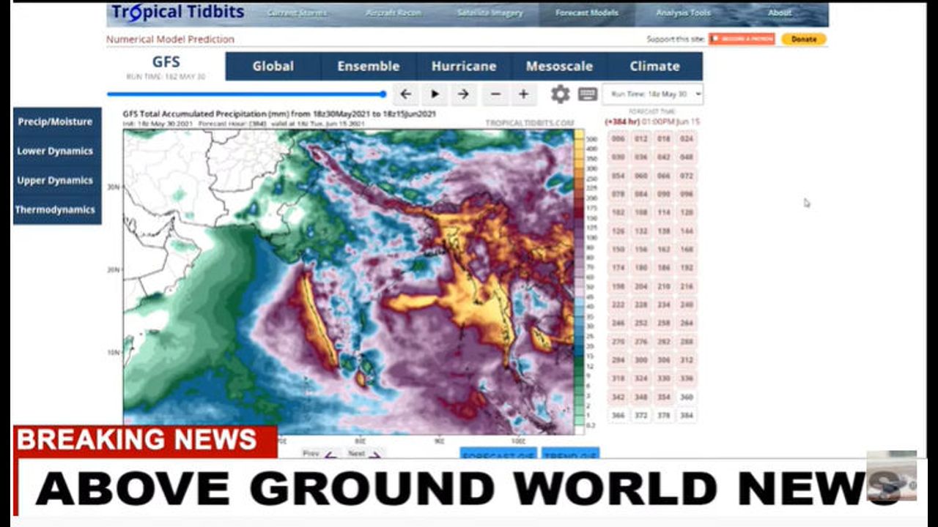Expand the Lower Dynamics menu
Image resolution: width=938 pixels, height=527 pixels.
coord(56,151)
